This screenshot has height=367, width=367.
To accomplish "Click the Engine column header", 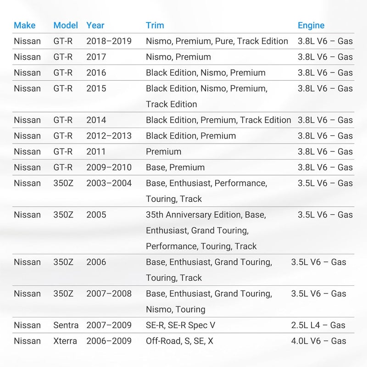I will pyautogui.click(x=311, y=25).
